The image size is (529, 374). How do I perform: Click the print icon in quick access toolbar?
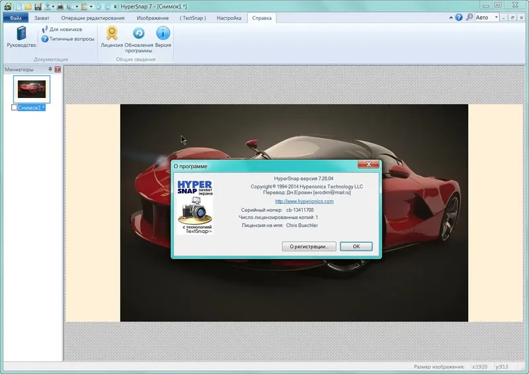pos(61,6)
